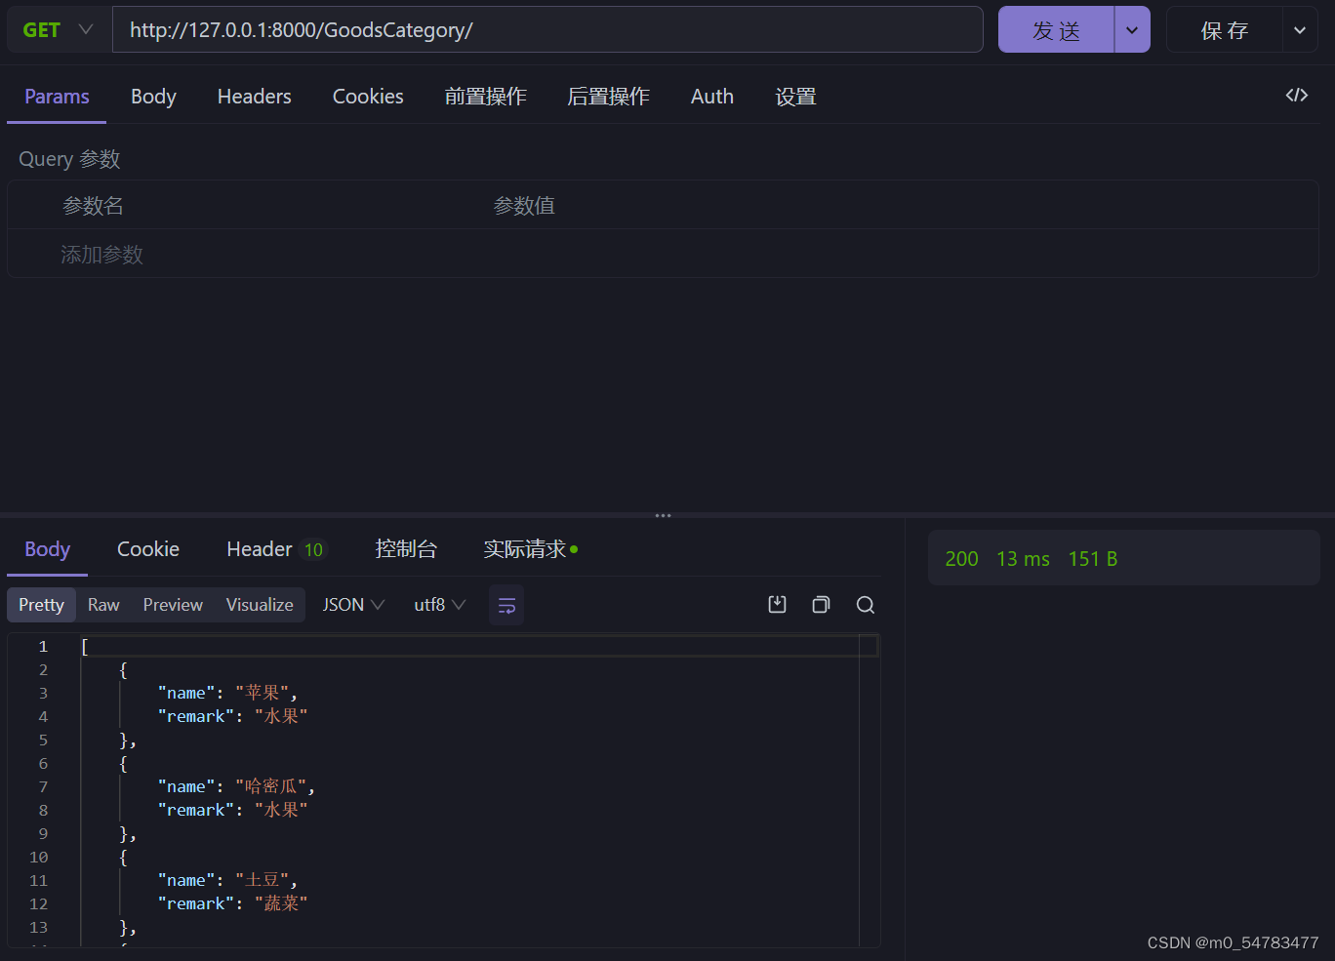Screen dimensions: 1335x961
Task: Add a query parameter via 添加参数
Action: pyautogui.click(x=101, y=254)
